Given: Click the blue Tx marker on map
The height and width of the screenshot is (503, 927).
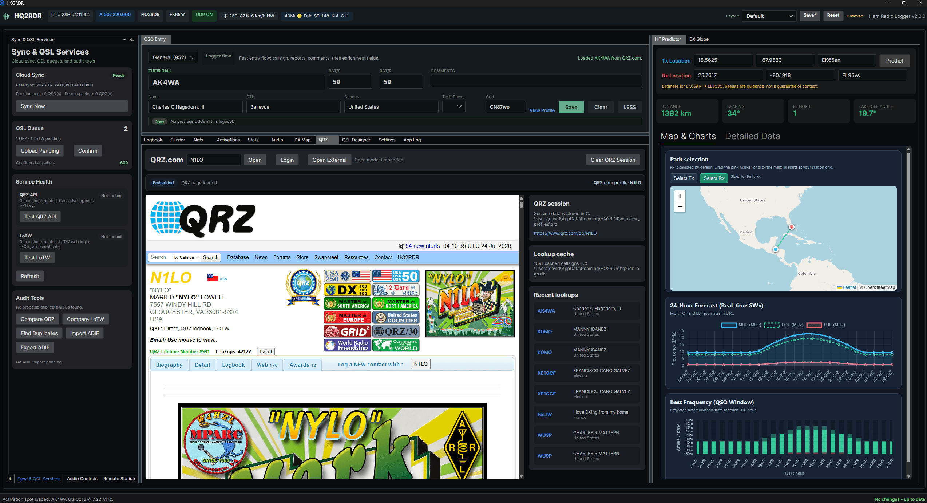Looking at the screenshot, I should (x=776, y=249).
